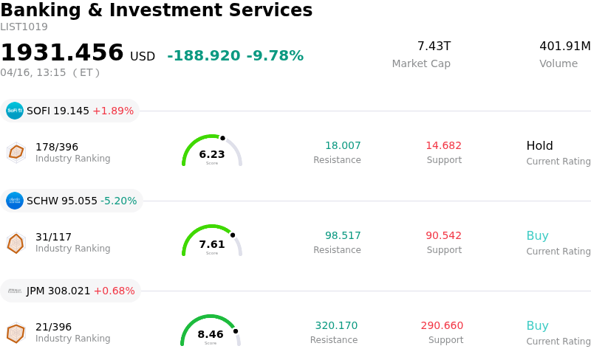Click the radar chart icon beside 31/117

pyautogui.click(x=16, y=243)
